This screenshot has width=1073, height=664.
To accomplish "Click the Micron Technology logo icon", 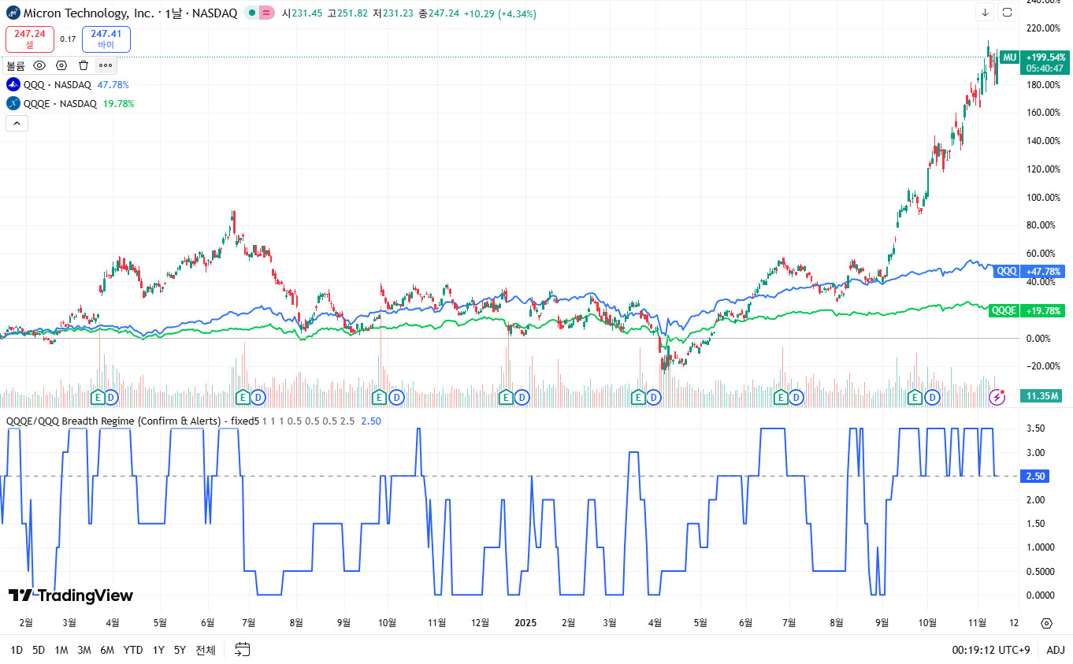I will [13, 13].
